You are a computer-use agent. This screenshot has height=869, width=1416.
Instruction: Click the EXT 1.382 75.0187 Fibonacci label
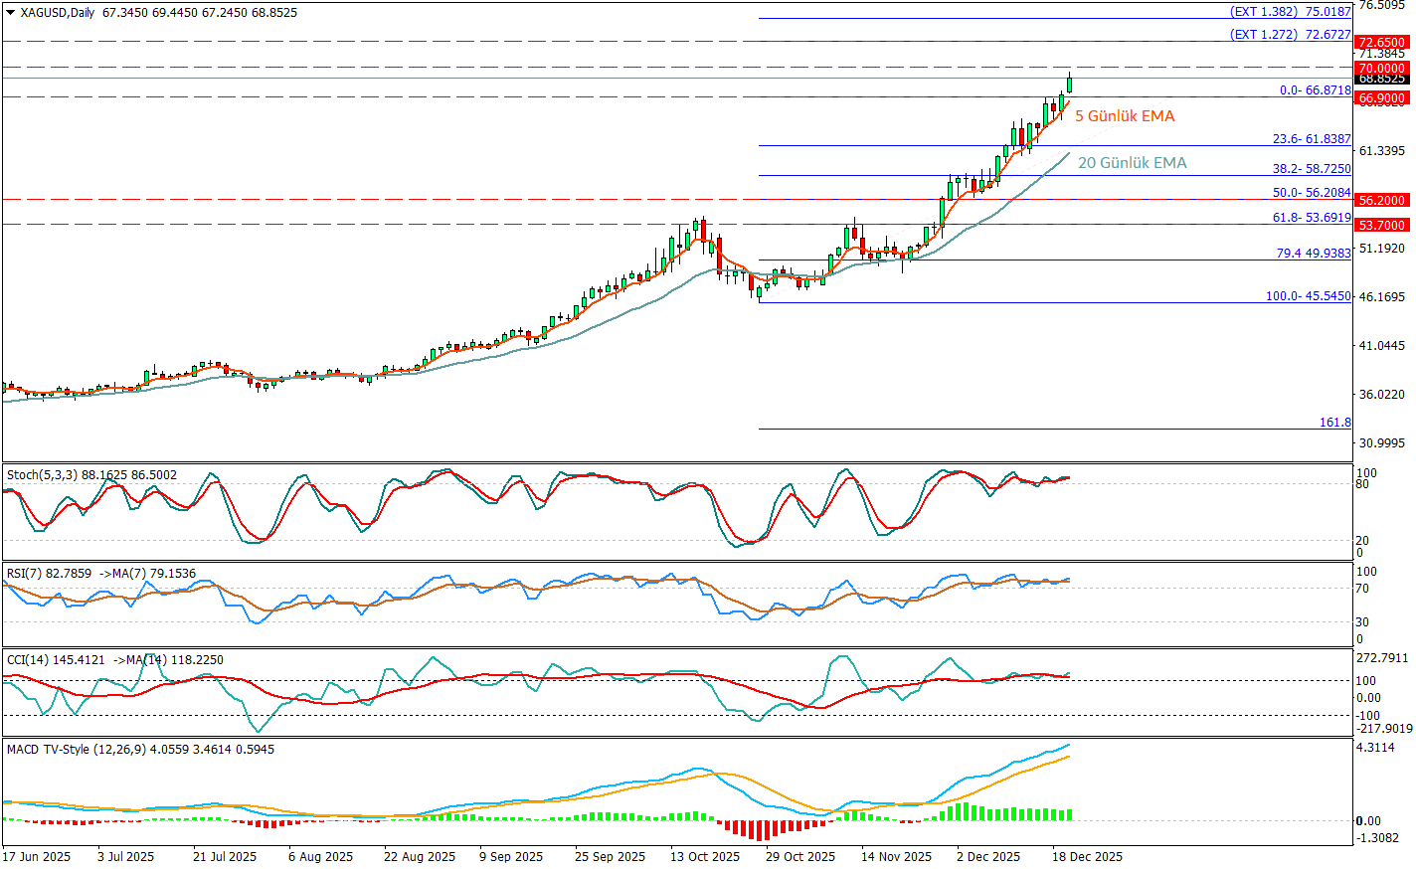click(1290, 12)
